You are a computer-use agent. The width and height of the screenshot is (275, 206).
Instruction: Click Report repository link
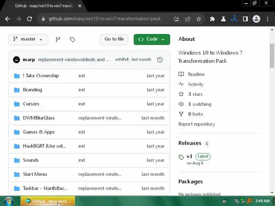[197, 124]
